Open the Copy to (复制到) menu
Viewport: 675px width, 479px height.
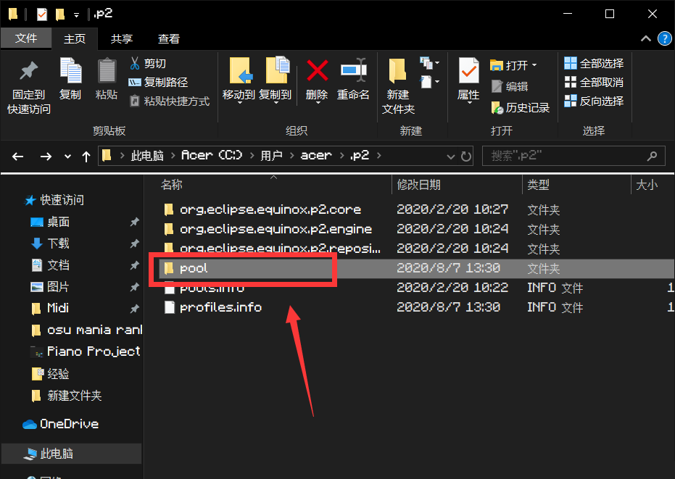pyautogui.click(x=276, y=80)
